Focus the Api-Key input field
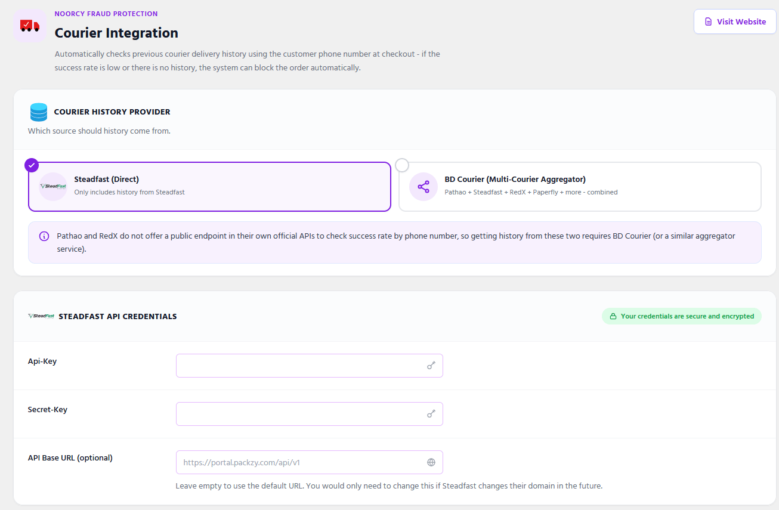Screen dimensions: 779x510 [x=310, y=366]
